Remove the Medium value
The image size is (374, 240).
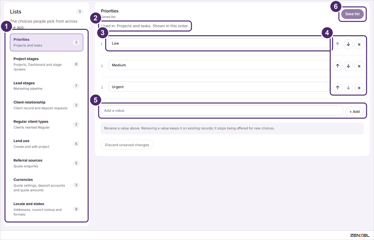point(359,66)
